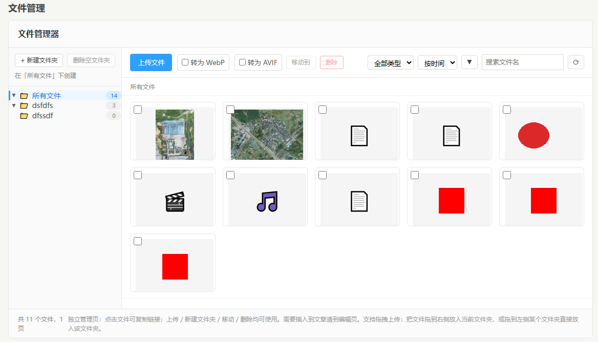Select the video file checkbox
The width and height of the screenshot is (598, 342).
138,175
